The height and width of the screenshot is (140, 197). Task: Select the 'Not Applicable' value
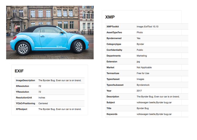point(144,68)
